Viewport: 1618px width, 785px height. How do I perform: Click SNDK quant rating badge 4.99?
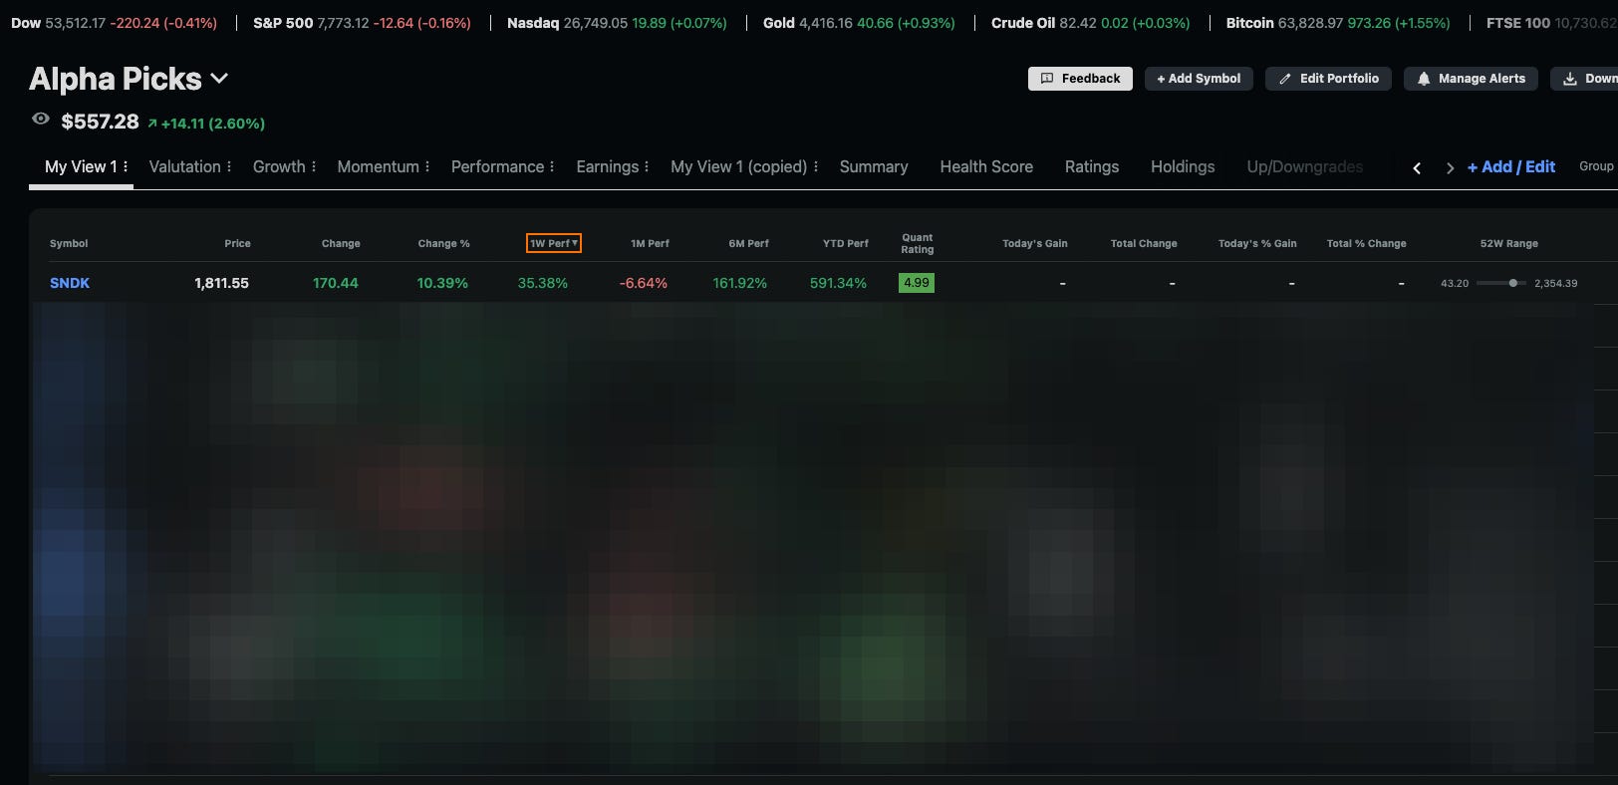pyautogui.click(x=917, y=283)
